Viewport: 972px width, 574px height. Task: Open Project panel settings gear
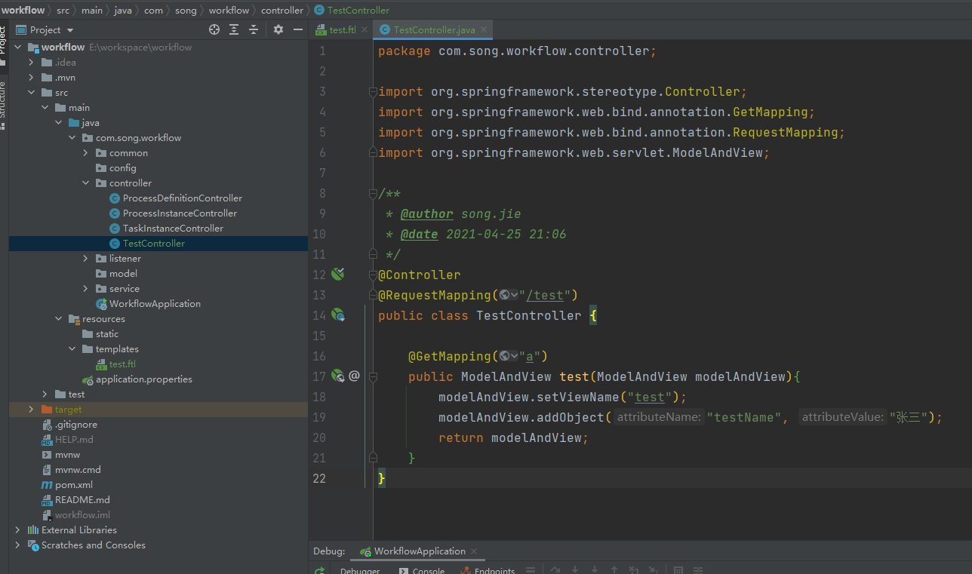click(x=278, y=29)
